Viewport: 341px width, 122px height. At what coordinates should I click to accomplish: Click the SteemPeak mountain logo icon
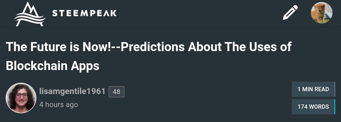30,14
